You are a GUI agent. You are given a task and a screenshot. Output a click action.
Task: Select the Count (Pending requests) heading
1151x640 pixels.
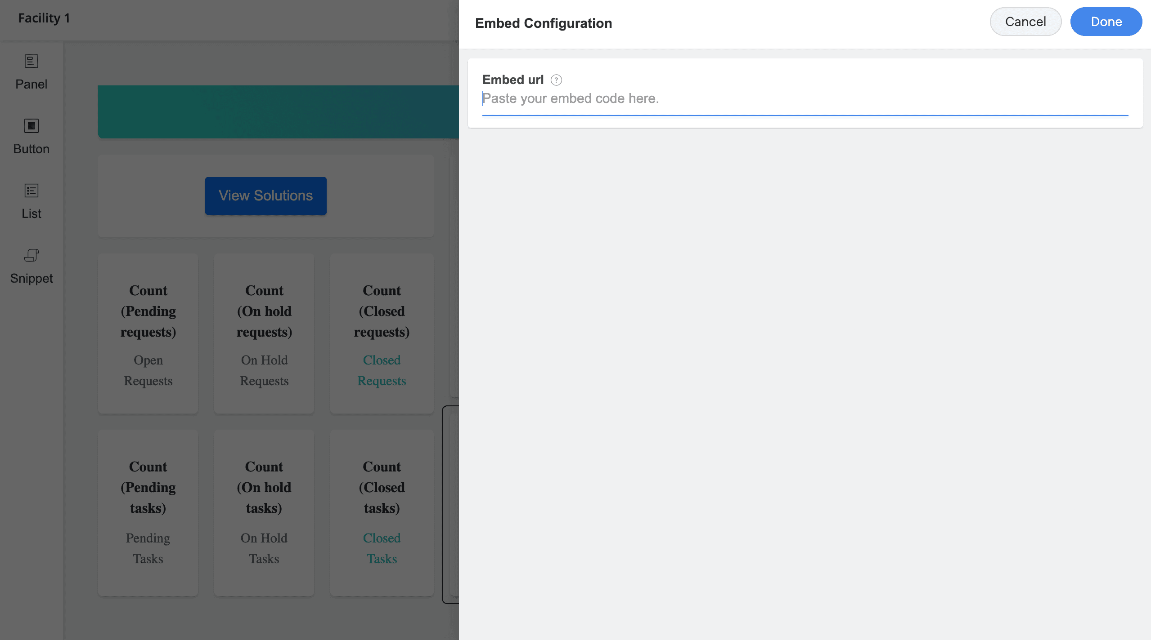[x=148, y=311]
